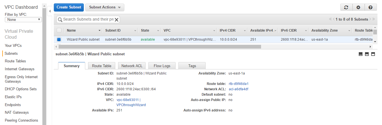The width and height of the screenshot is (382, 125).
Task: Switch to the Route Table tab
Action: pyautogui.click(x=102, y=66)
